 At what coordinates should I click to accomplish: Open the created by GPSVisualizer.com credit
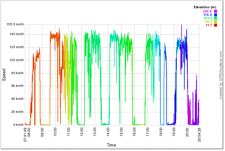pyautogui.click(x=221, y=75)
